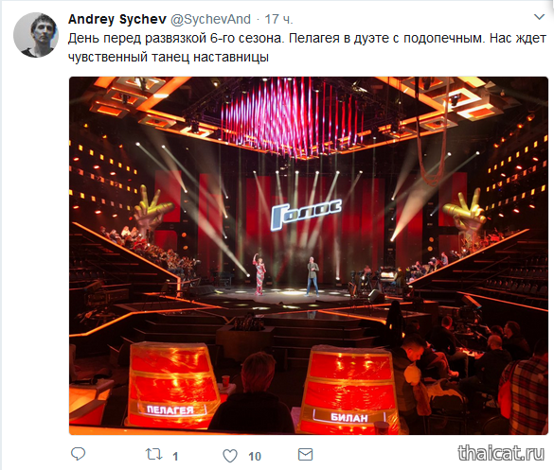The height and width of the screenshot is (470, 554).
Task: Click the БИЛАН chair label in photo
Action: click(349, 418)
